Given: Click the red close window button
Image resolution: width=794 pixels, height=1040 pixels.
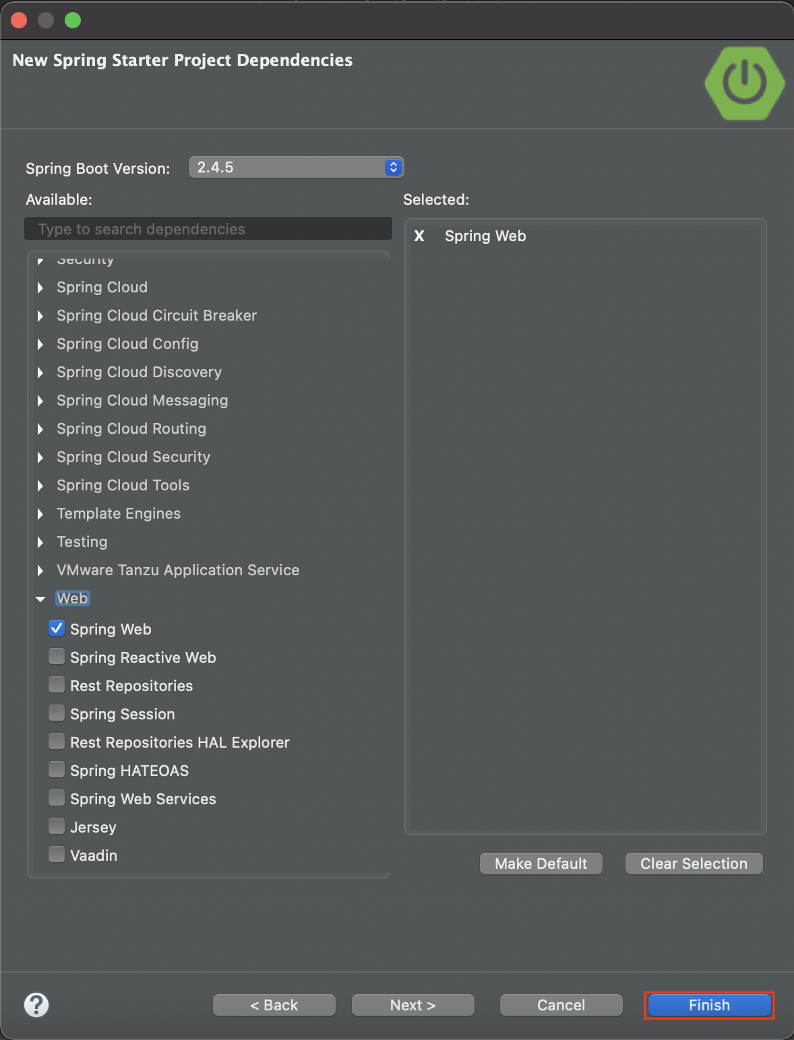Looking at the screenshot, I should [19, 20].
